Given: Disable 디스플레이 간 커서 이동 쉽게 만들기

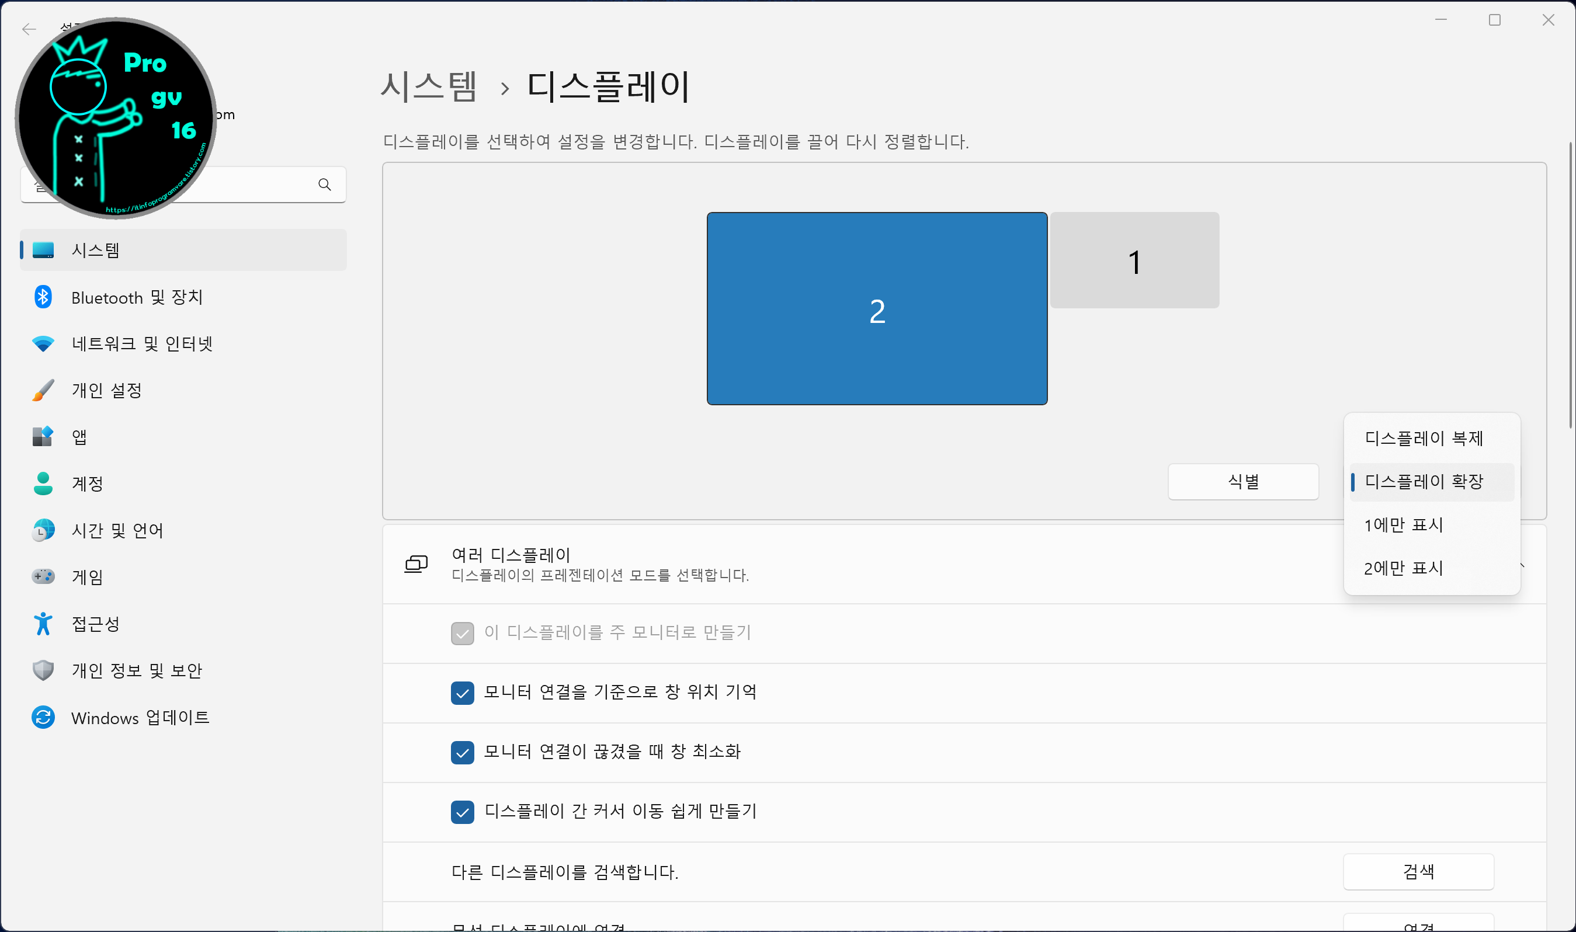Looking at the screenshot, I should click(462, 812).
